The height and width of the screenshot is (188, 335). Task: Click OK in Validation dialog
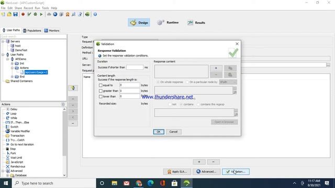point(159,132)
